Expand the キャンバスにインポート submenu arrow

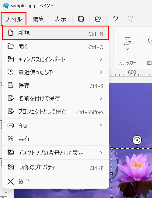101,59
